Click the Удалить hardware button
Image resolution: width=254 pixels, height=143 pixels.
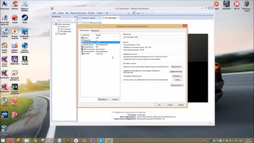coord(115,99)
